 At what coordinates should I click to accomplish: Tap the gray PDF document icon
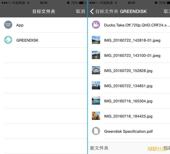pos(96,131)
